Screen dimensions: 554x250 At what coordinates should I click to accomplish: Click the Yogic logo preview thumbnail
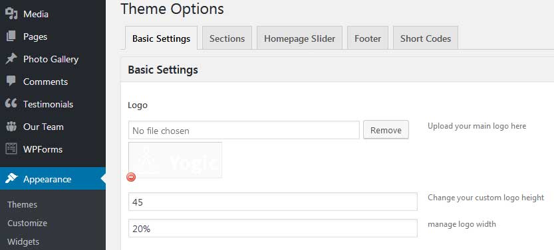tap(176, 160)
